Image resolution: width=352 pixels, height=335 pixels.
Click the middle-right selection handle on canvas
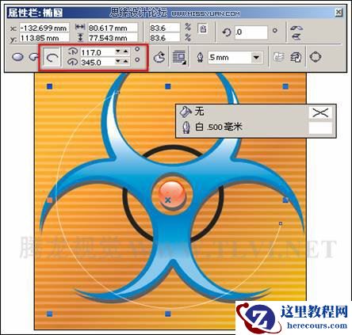click(285, 200)
